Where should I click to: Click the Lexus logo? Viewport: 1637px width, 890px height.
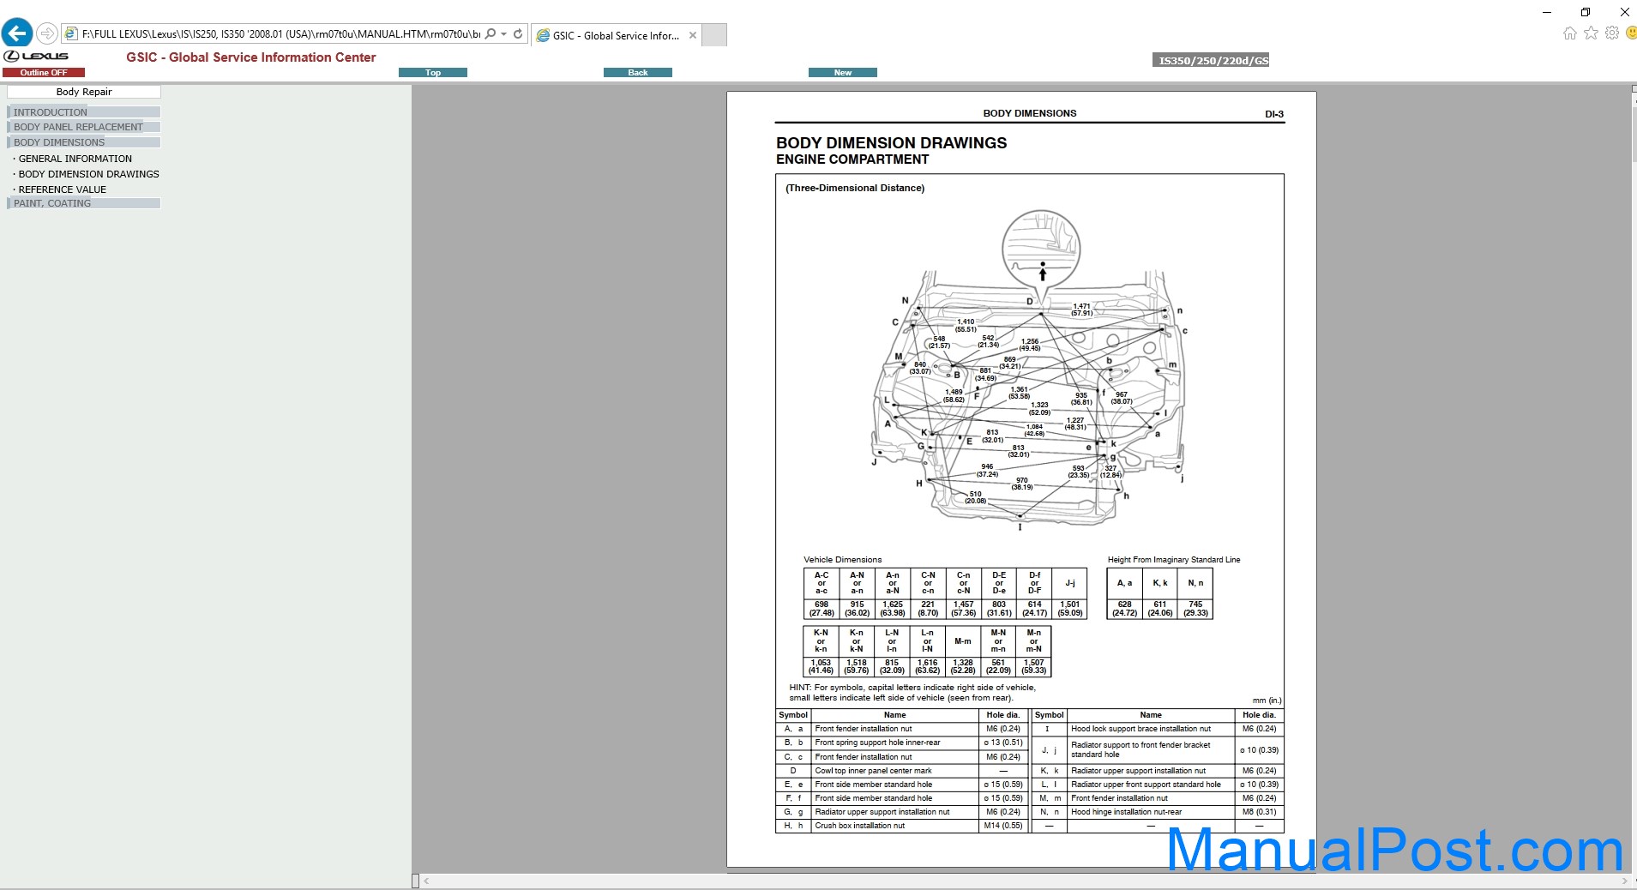(x=36, y=56)
